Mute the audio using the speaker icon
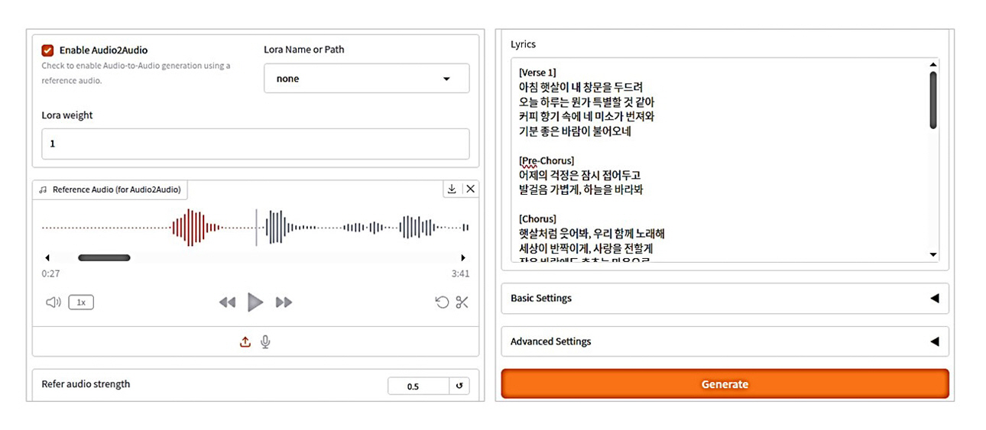Viewport: 986px width, 430px height. point(53,302)
